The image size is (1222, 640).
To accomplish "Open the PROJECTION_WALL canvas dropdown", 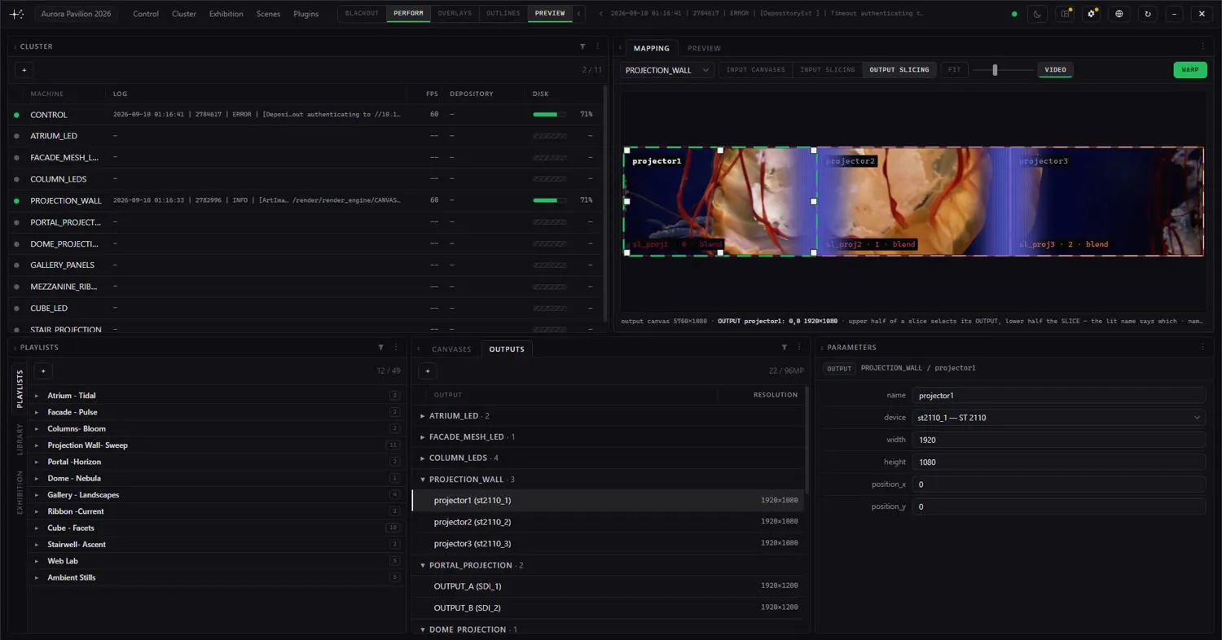I will (667, 70).
